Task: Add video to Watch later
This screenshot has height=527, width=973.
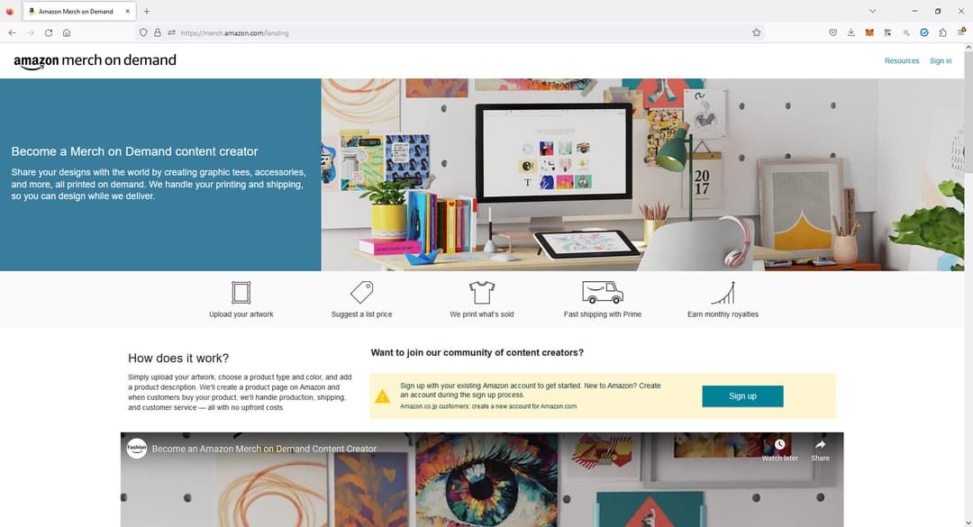Action: 779,450
